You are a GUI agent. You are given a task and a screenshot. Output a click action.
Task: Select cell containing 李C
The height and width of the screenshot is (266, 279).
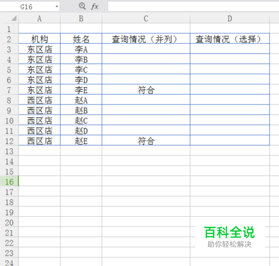click(81, 69)
